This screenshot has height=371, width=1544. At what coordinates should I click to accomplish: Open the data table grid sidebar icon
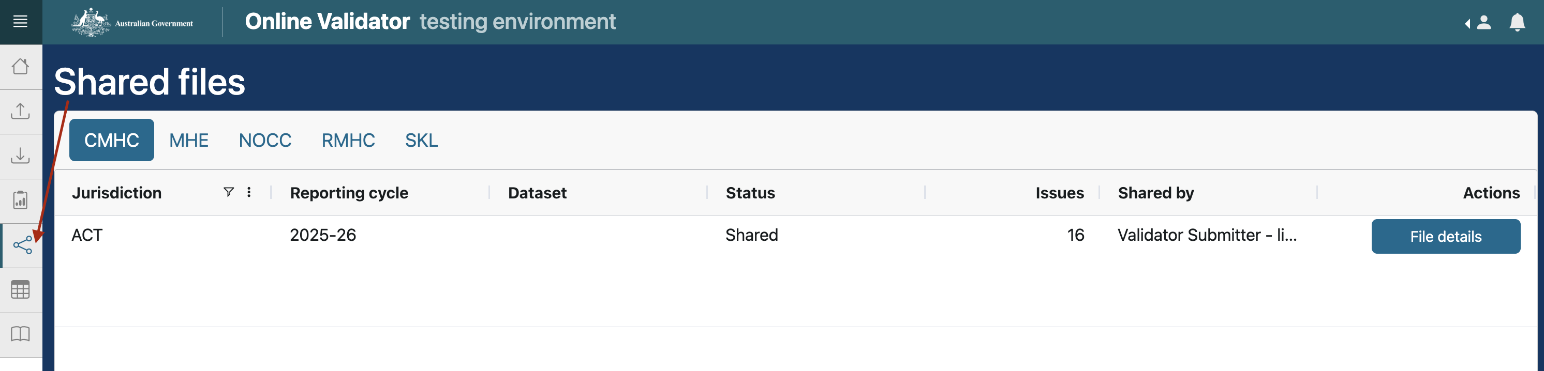tap(20, 290)
